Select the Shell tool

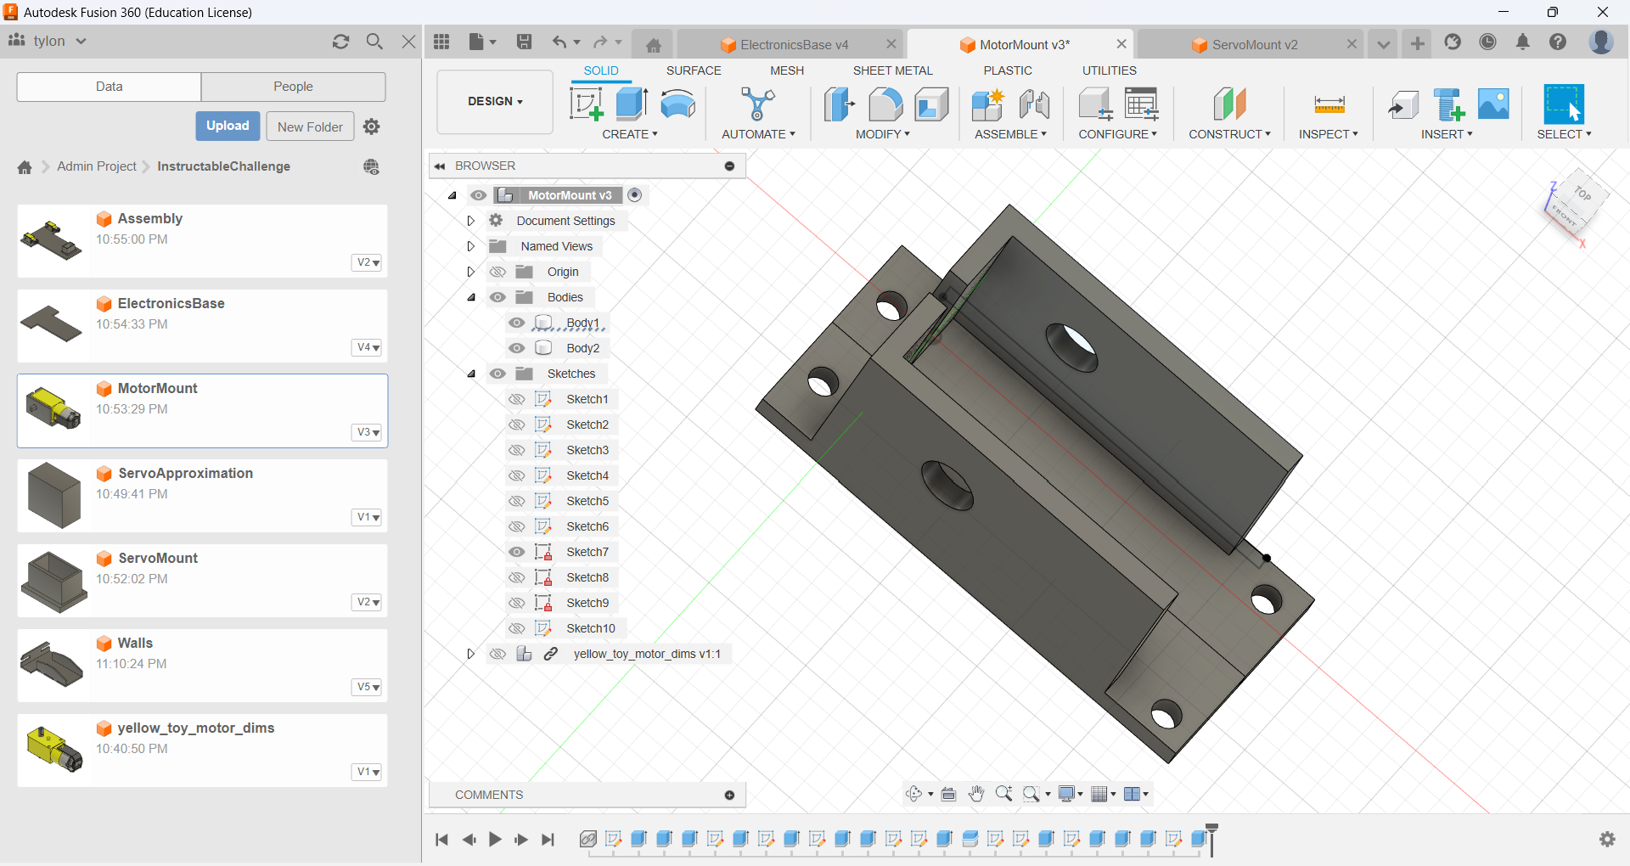click(x=931, y=104)
